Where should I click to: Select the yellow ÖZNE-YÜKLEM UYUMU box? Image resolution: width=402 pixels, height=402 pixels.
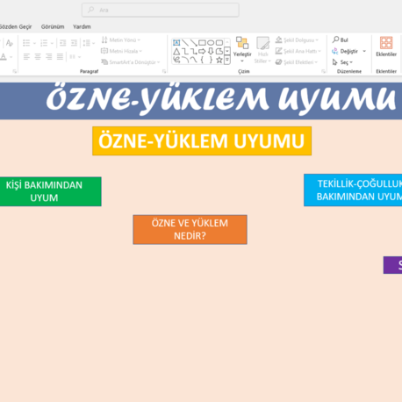pos(202,141)
